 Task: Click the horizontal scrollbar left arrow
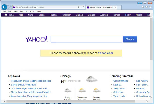click(x=5, y=101)
